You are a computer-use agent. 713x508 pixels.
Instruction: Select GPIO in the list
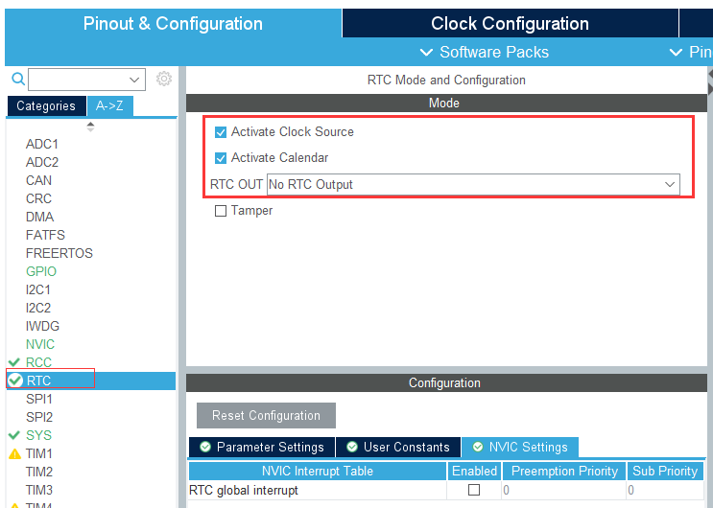click(41, 271)
